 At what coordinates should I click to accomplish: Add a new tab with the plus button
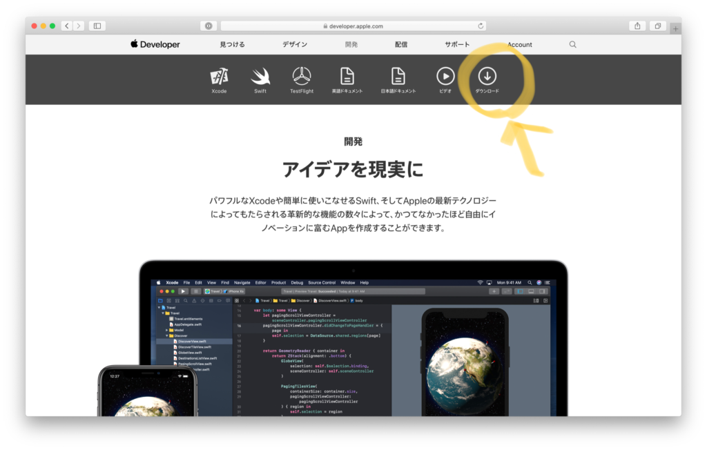coord(675,28)
